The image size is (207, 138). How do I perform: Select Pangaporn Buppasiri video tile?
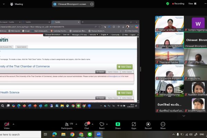coord(169,72)
